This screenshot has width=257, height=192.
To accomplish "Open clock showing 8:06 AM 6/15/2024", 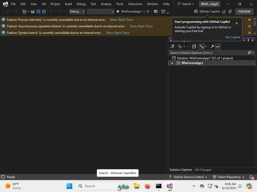I will tap(229, 186).
